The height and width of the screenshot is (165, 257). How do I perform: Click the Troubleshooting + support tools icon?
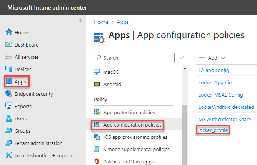pos(9,155)
